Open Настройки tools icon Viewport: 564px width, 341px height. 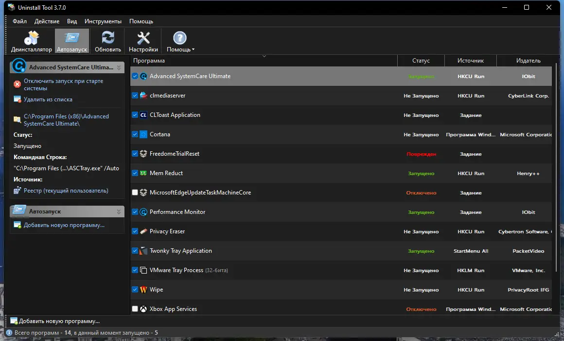(x=143, y=38)
